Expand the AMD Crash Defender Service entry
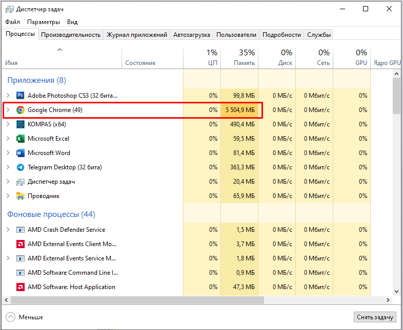Viewport: 403px width, 330px height. pyautogui.click(x=8, y=230)
